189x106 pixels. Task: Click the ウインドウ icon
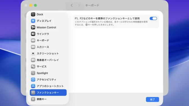(33, 34)
